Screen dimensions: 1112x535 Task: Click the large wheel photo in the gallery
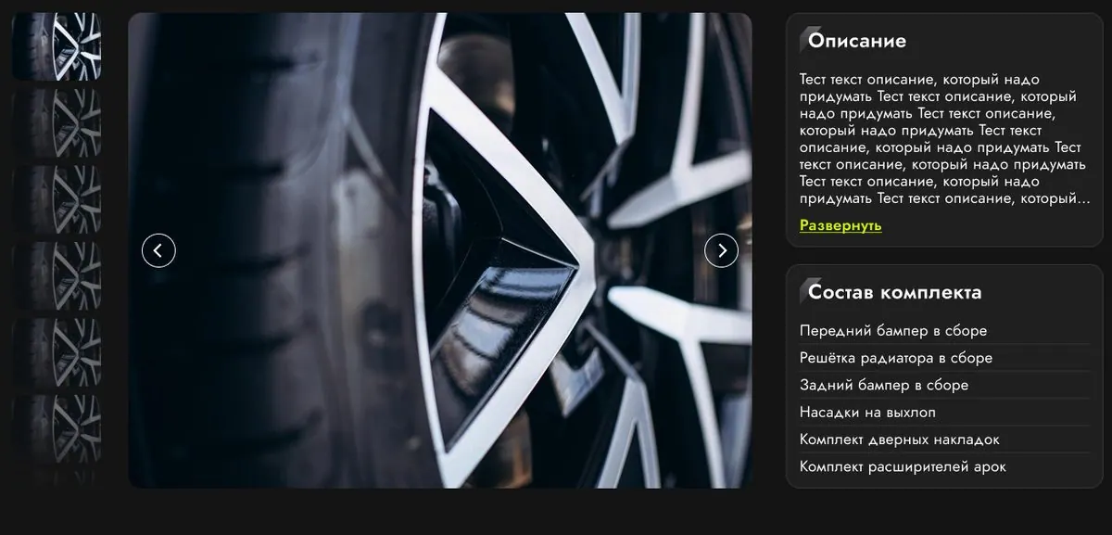click(x=440, y=250)
